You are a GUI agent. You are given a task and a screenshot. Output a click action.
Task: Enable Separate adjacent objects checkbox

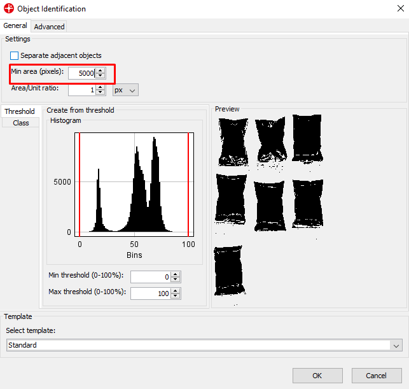[x=15, y=56]
